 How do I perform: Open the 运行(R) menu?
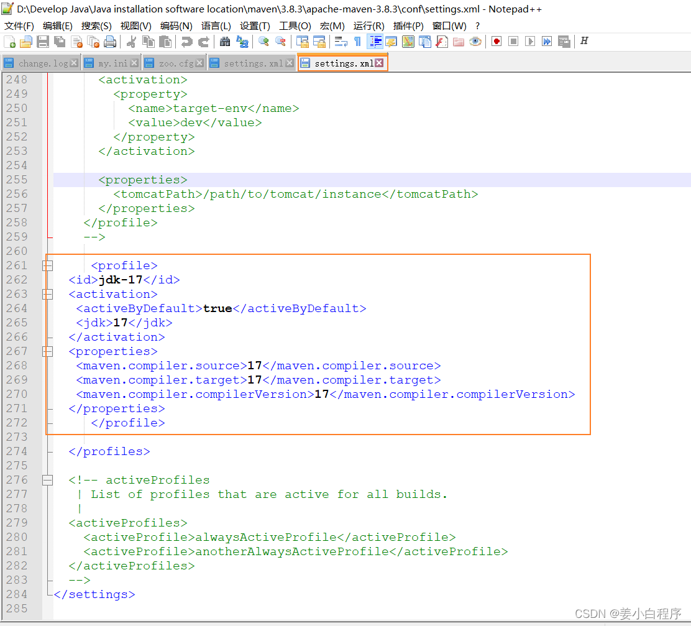pyautogui.click(x=369, y=26)
